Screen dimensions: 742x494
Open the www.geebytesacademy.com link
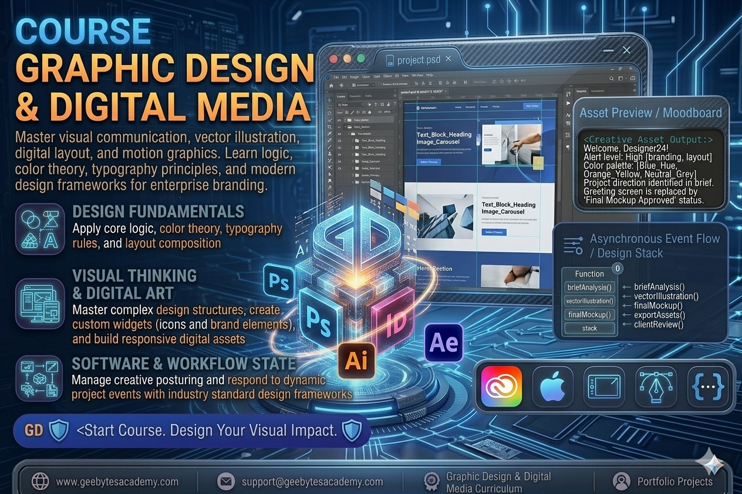[x=117, y=482]
